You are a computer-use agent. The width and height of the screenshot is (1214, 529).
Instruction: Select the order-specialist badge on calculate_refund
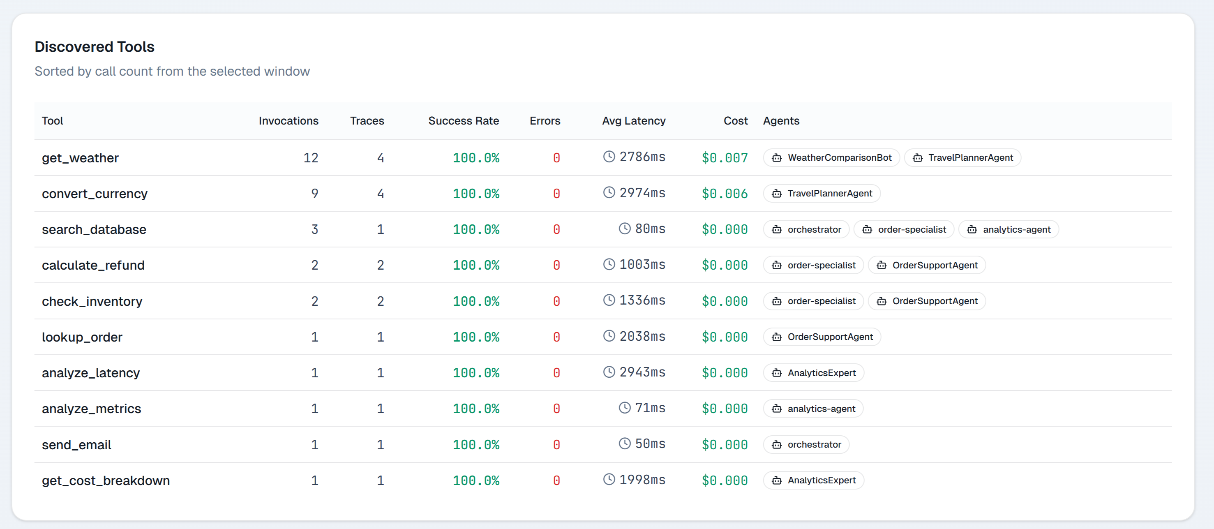point(813,265)
